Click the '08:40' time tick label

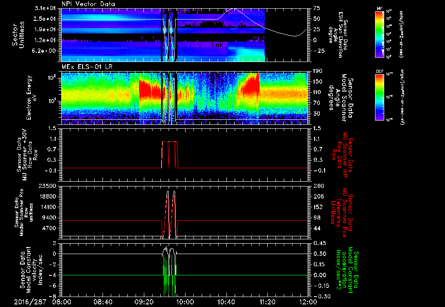[104, 302]
